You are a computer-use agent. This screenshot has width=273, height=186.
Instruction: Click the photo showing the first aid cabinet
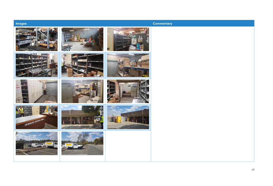click(x=128, y=39)
